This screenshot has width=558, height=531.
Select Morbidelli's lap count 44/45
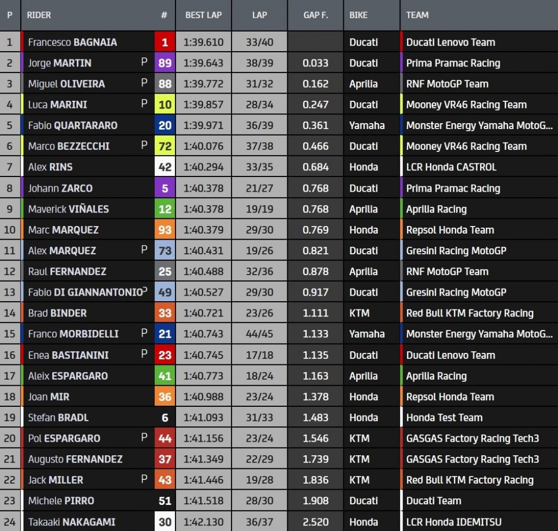(259, 334)
